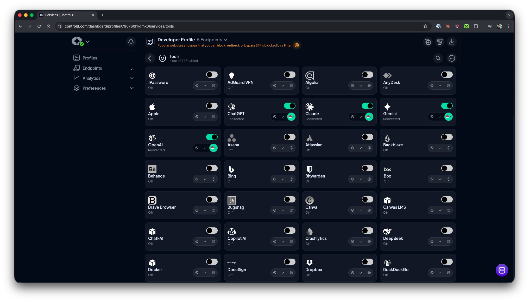Click the export profile download icon
Viewport: 529px width, 302px height.
(452, 42)
